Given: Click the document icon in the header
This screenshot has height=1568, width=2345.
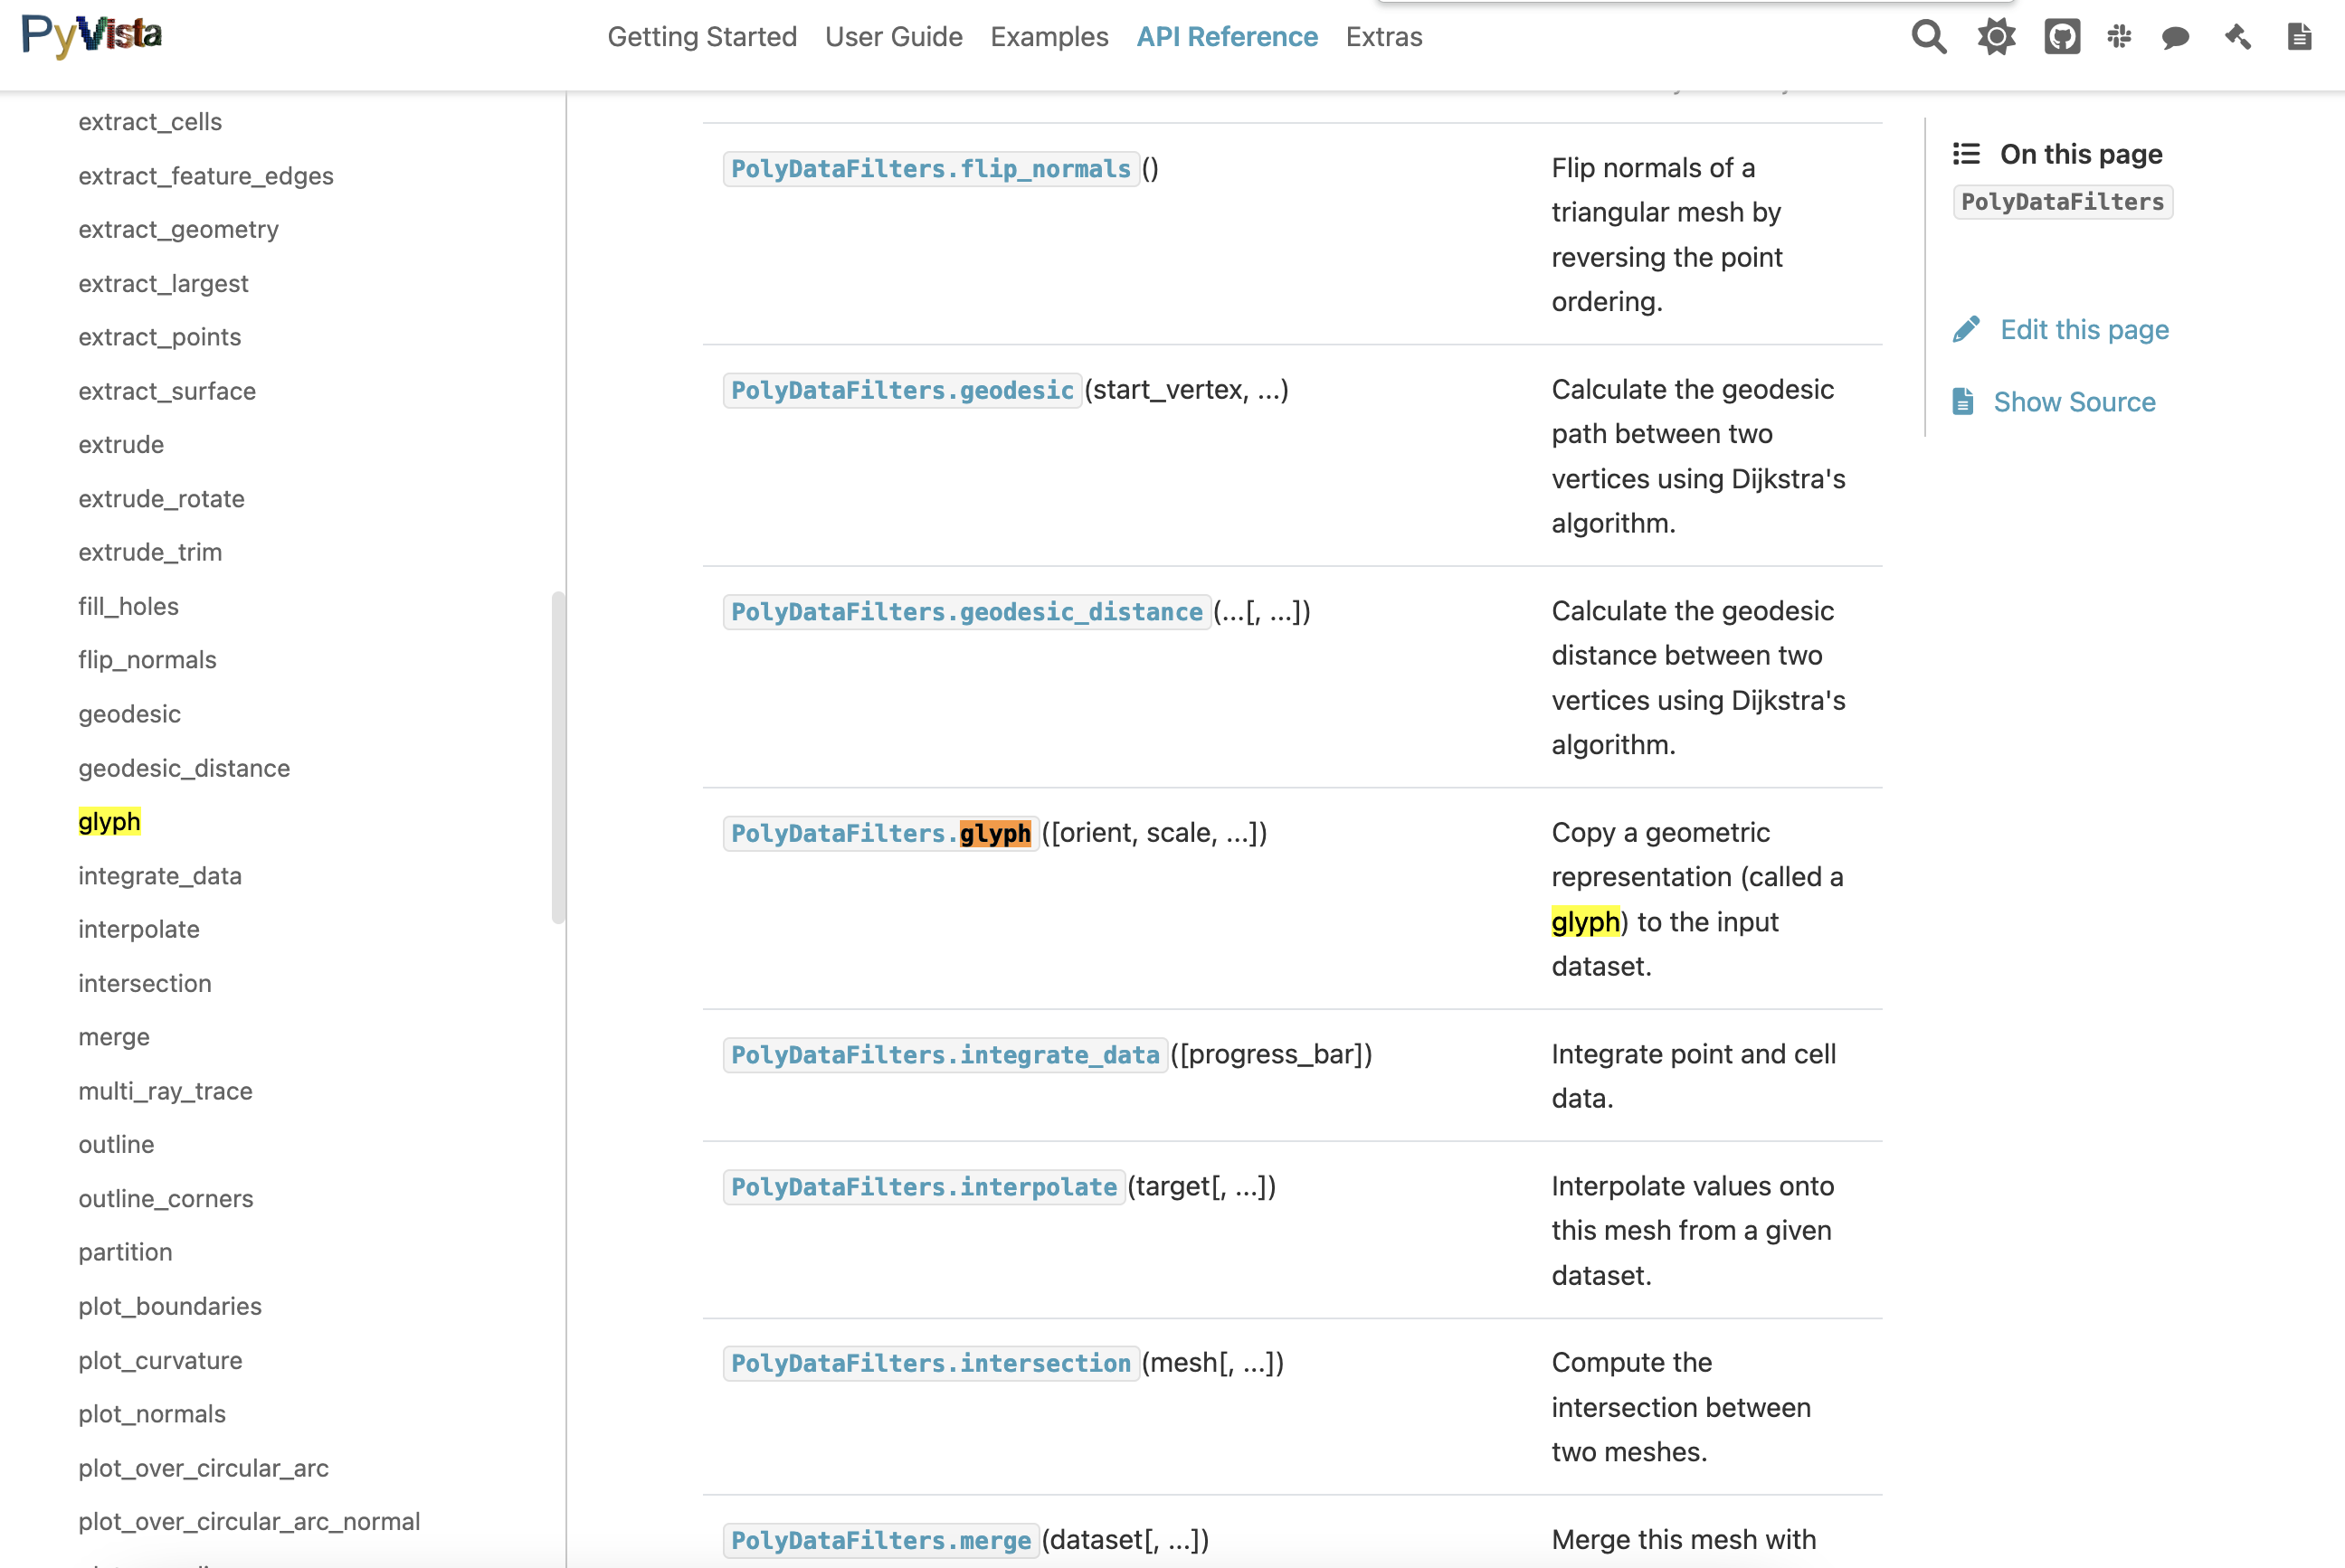Looking at the screenshot, I should [2300, 37].
